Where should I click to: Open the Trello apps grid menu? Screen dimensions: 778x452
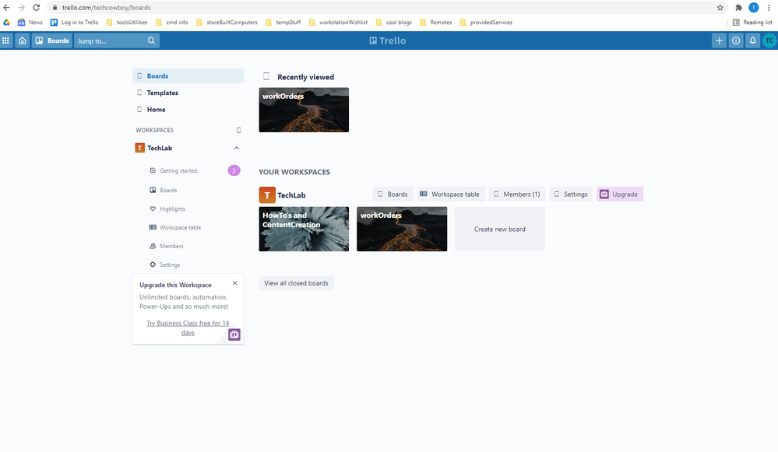(6, 40)
